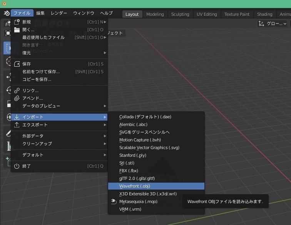
Task: Click the paperclip icon beside アペンド
Action: 17,98
